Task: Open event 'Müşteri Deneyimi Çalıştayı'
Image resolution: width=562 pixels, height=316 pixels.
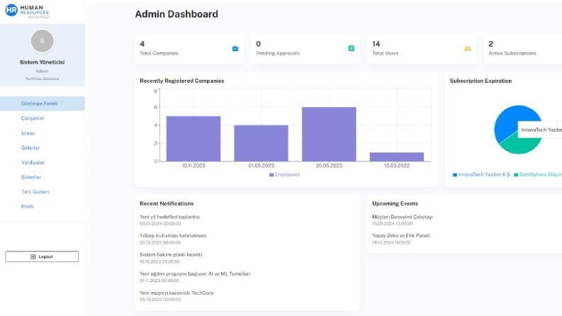Action: point(403,220)
